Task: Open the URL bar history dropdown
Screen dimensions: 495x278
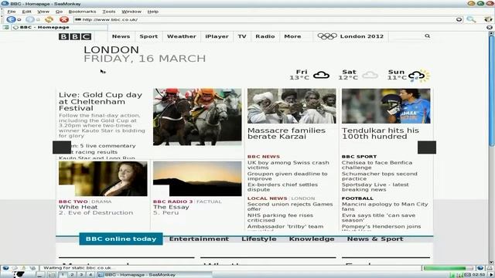Action: coord(459,19)
